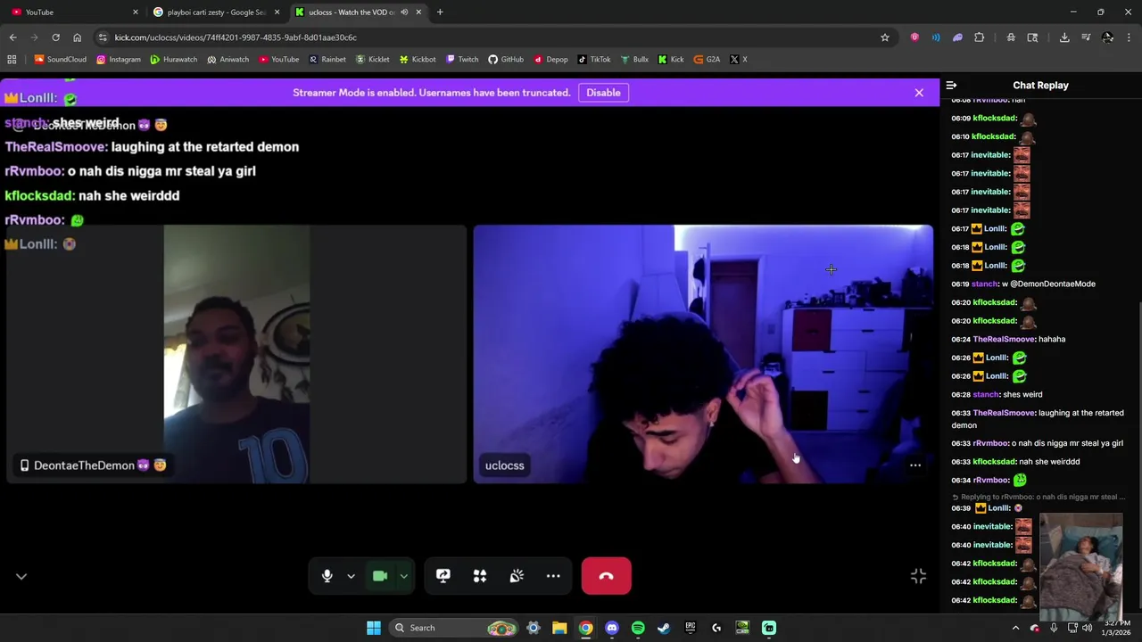Open the activities icon in call controls

(480, 576)
